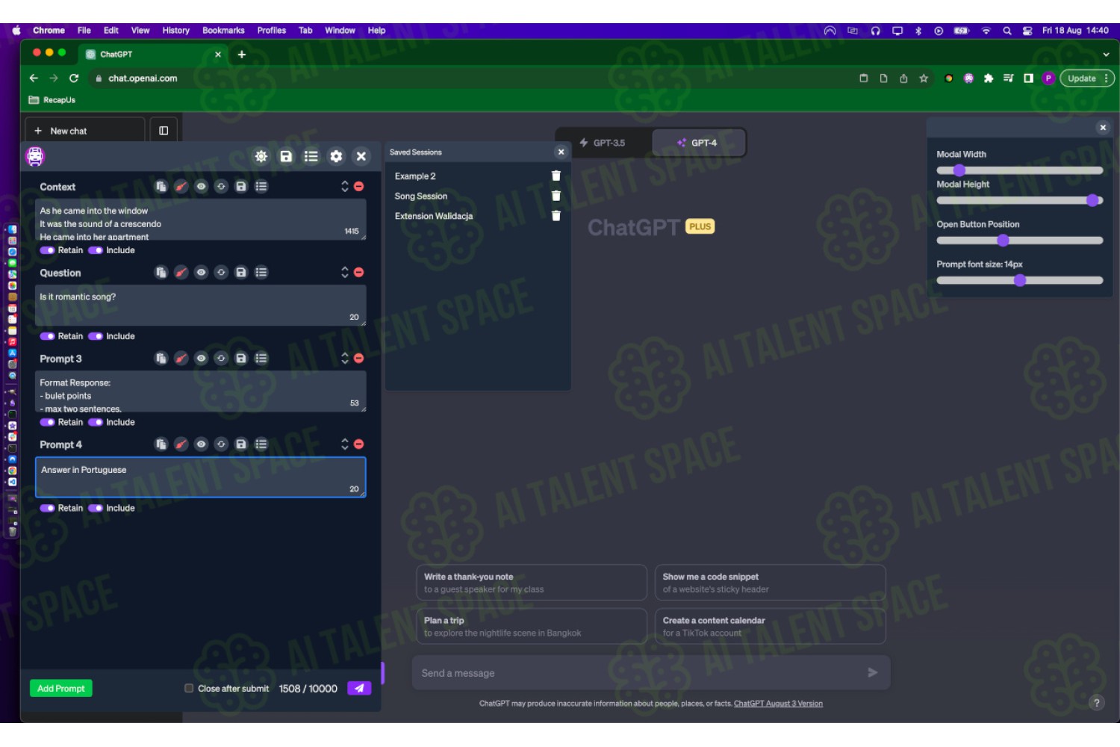Bookmark this page with star icon
1120x747 pixels.
(924, 78)
